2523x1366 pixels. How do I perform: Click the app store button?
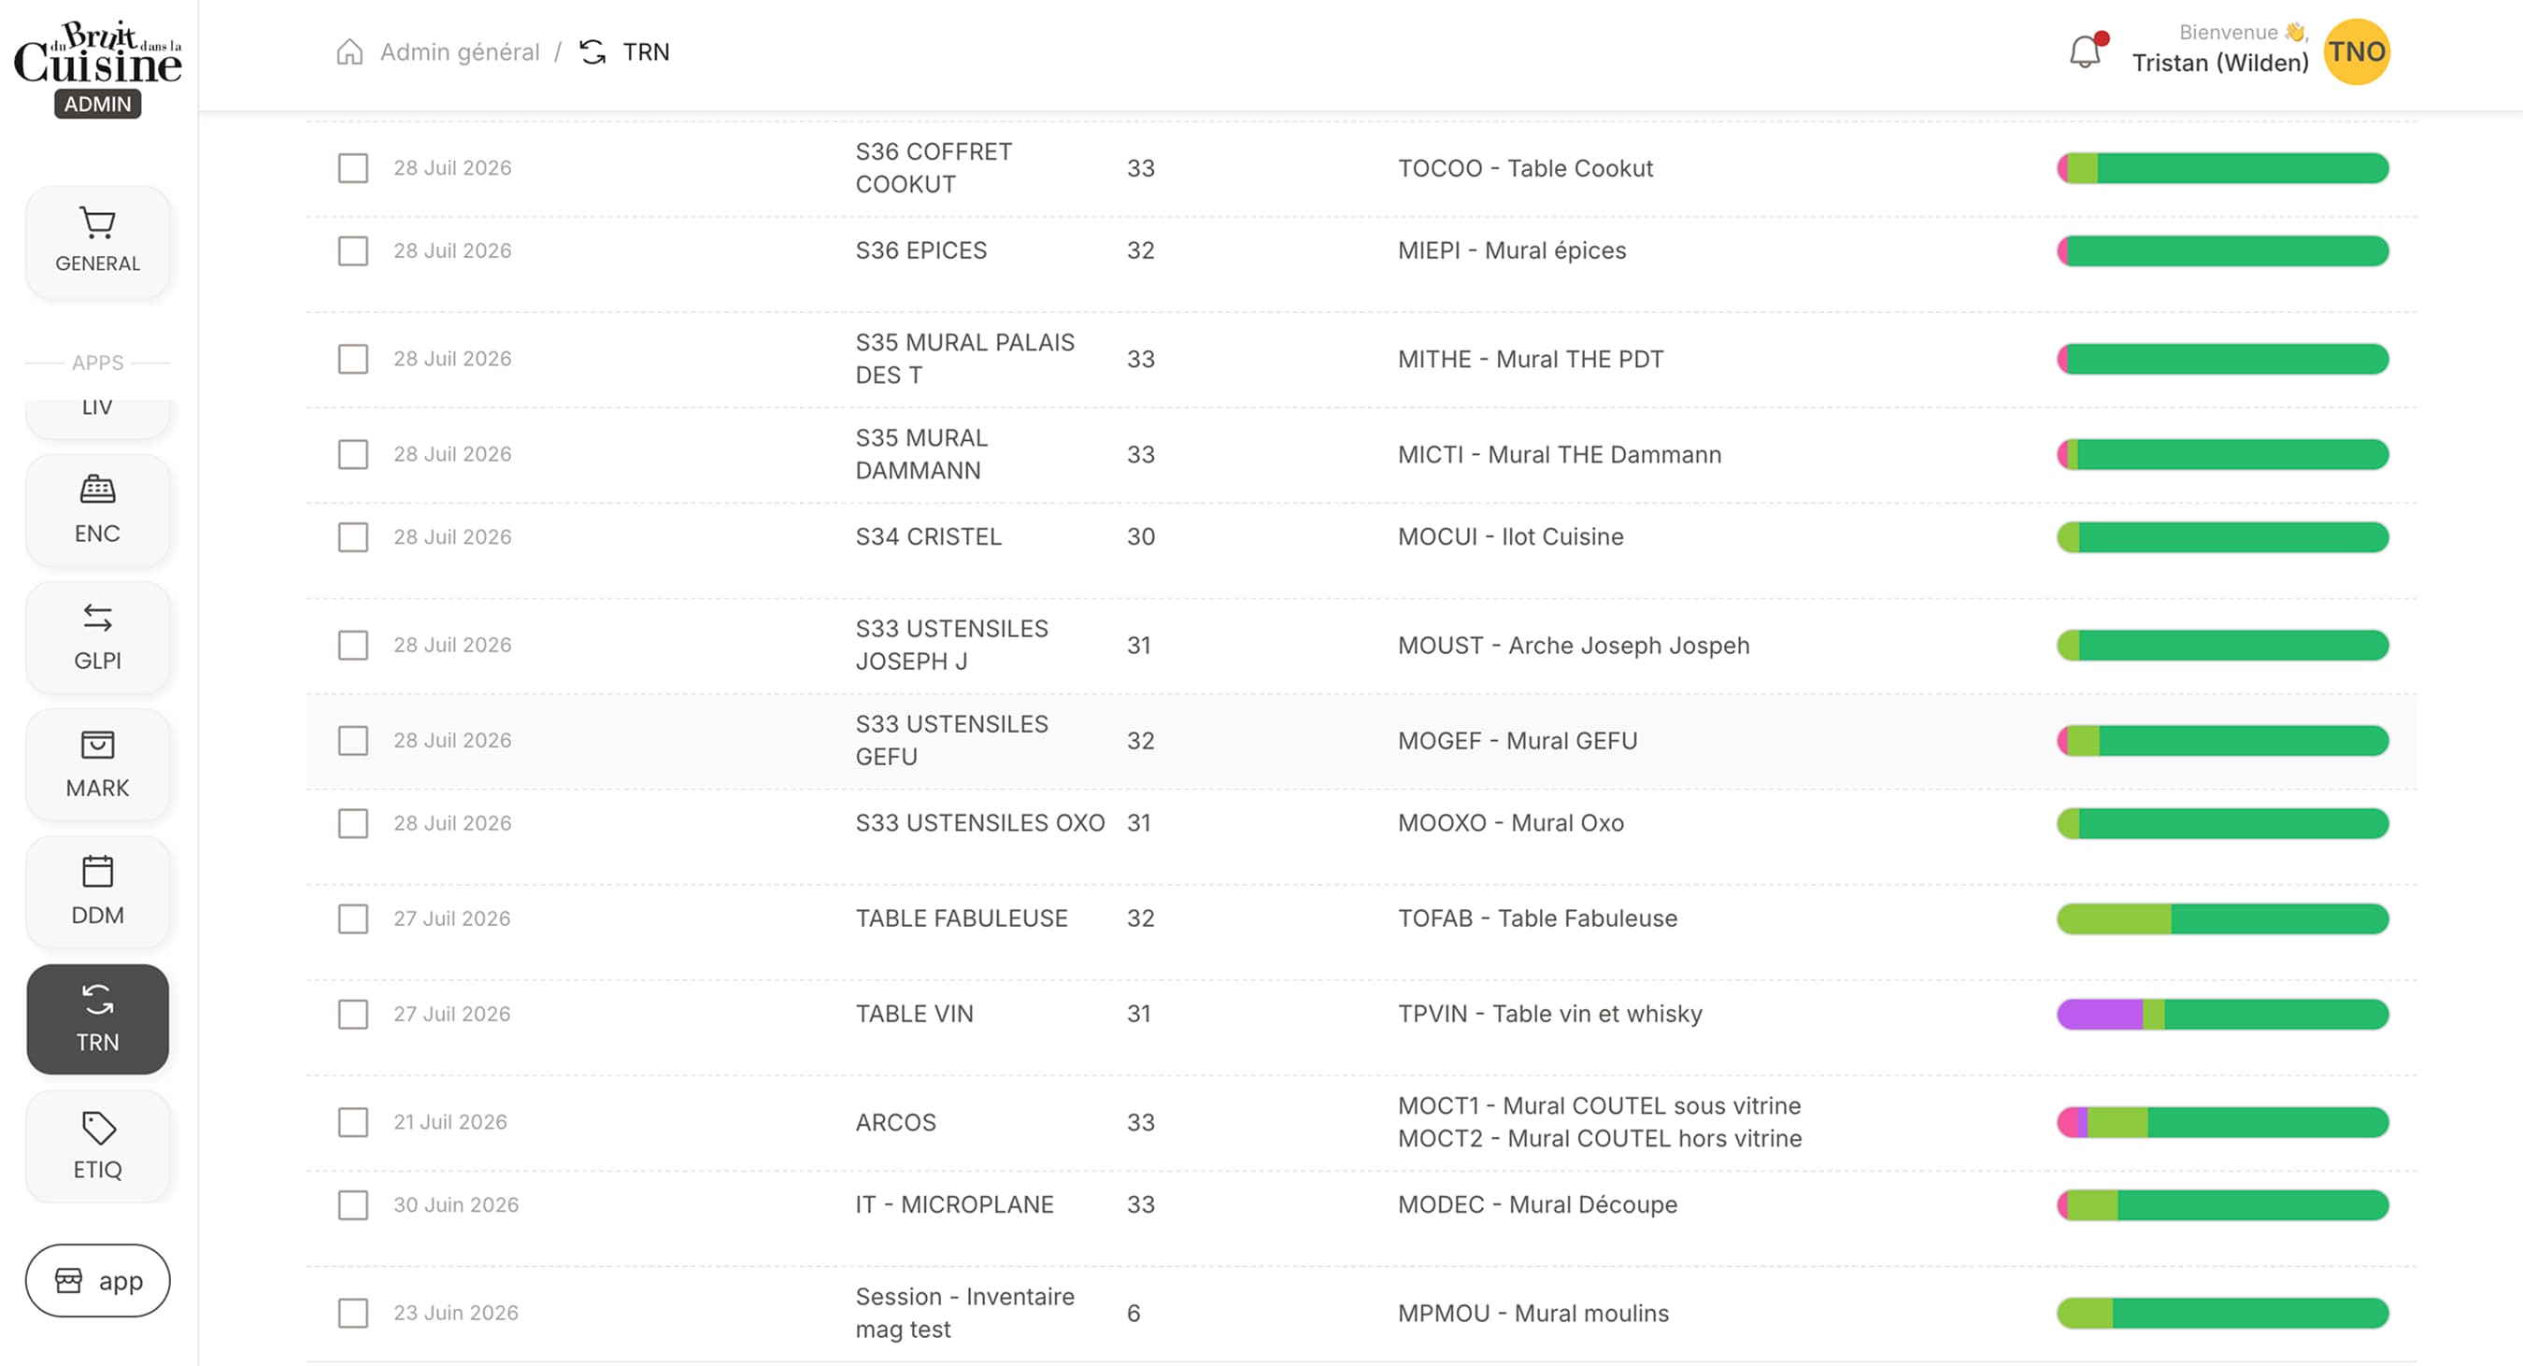click(x=97, y=1281)
